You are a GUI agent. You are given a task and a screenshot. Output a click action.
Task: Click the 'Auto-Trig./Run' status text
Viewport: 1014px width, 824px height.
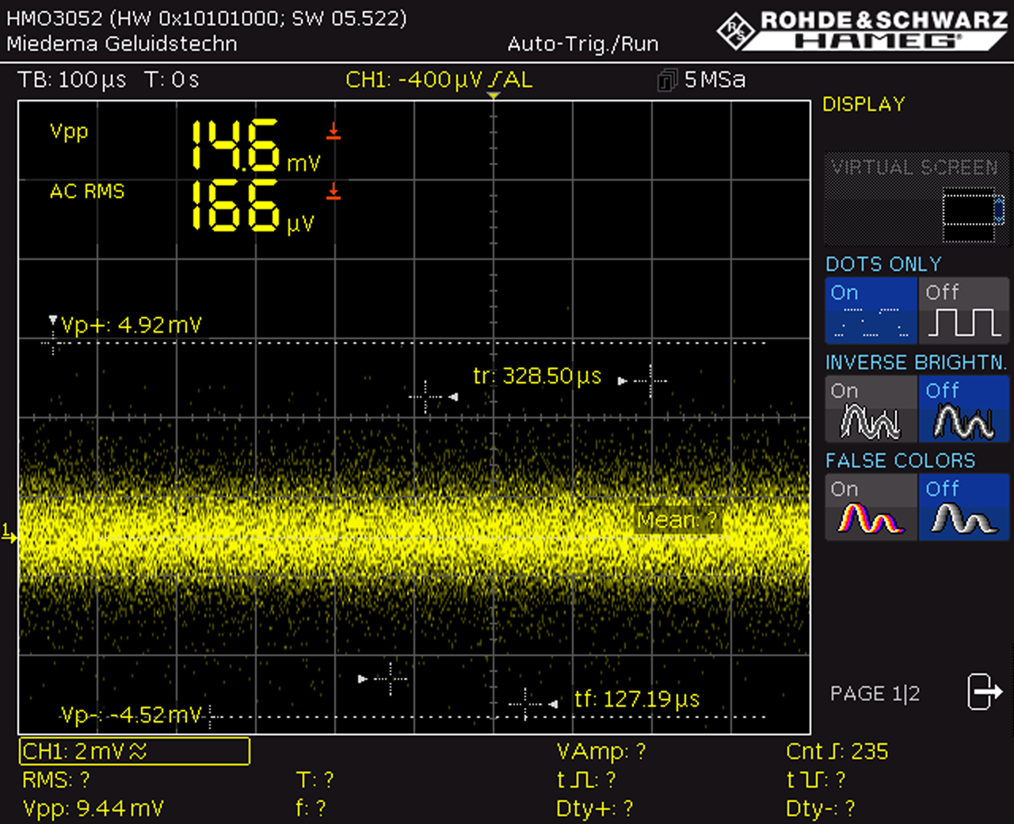583,44
